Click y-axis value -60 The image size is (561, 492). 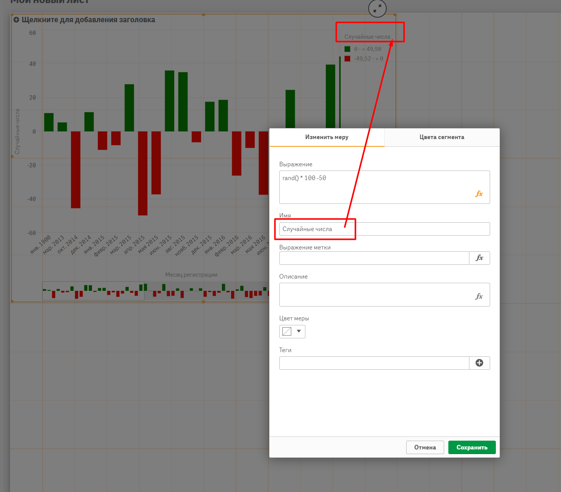pos(31,233)
